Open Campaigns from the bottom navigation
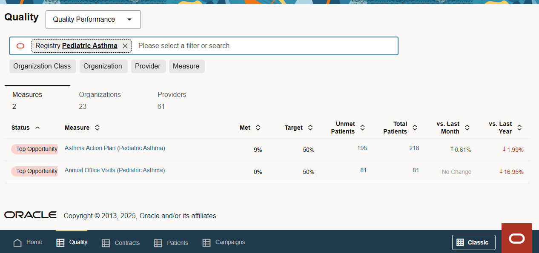 pyautogui.click(x=206, y=242)
